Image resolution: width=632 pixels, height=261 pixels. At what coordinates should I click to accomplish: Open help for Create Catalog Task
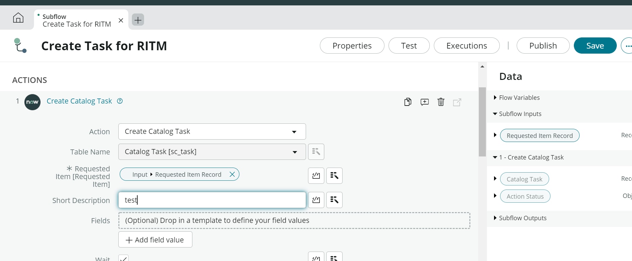120,101
